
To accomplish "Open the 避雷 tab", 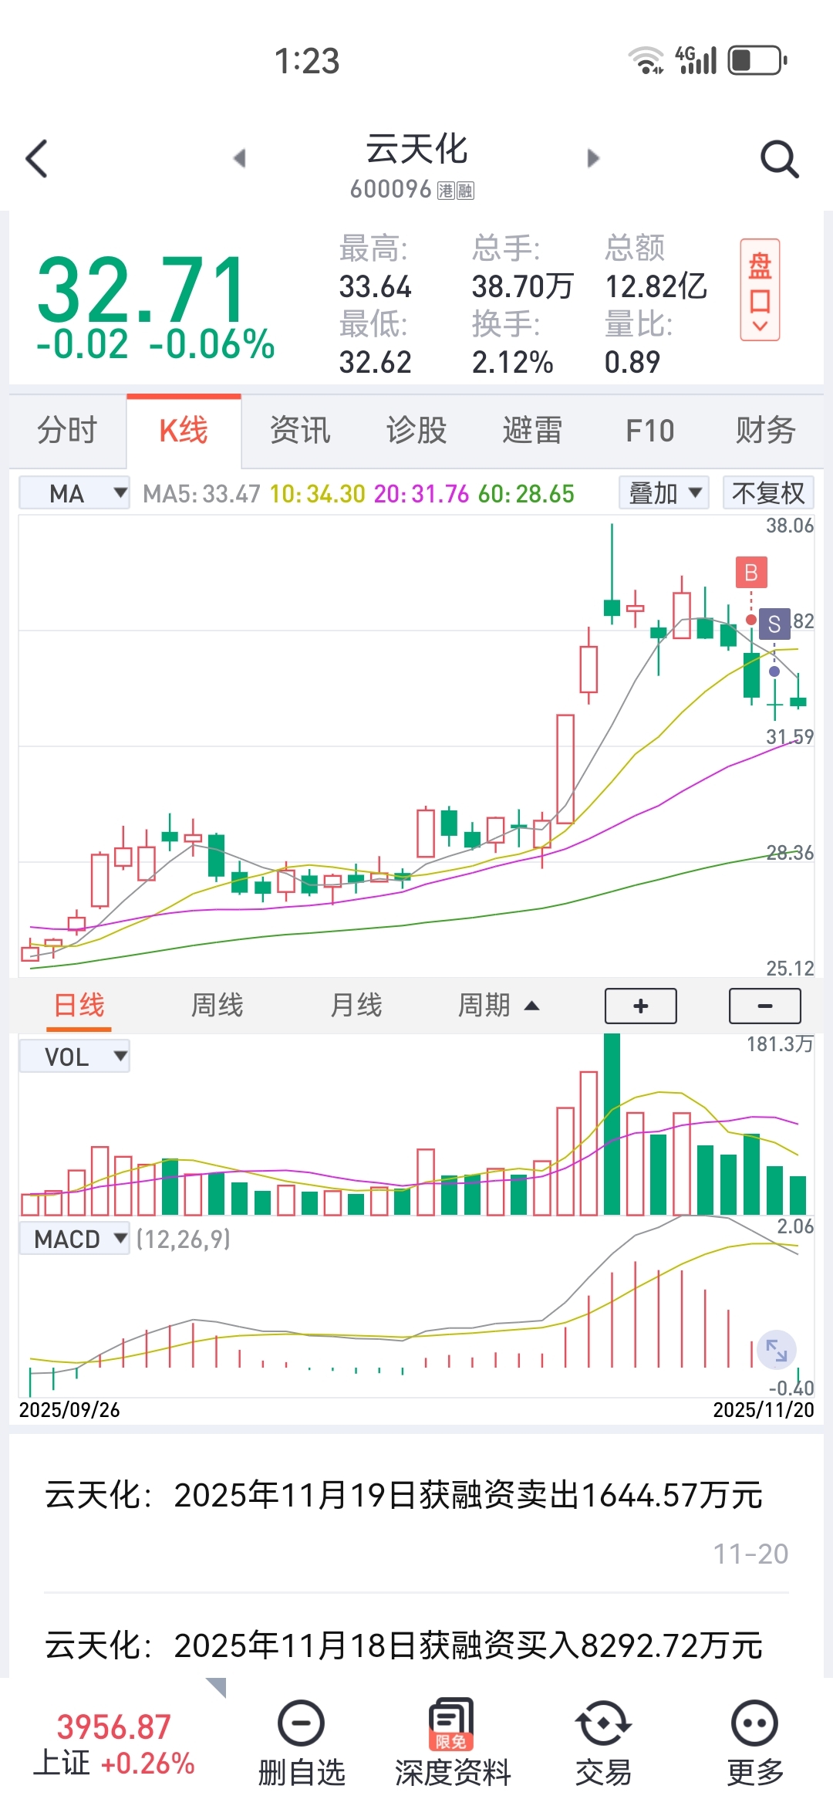I will pyautogui.click(x=533, y=430).
